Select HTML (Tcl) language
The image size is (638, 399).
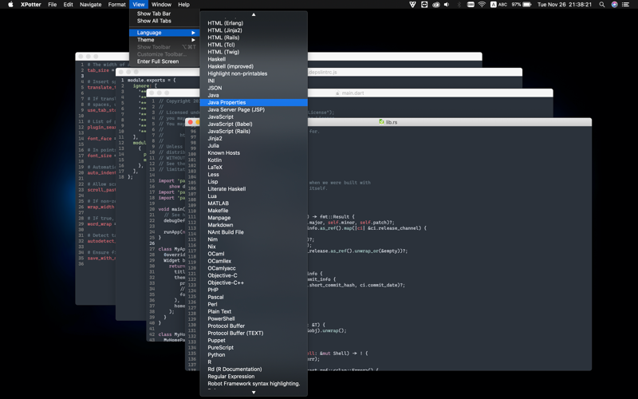[x=254, y=45]
